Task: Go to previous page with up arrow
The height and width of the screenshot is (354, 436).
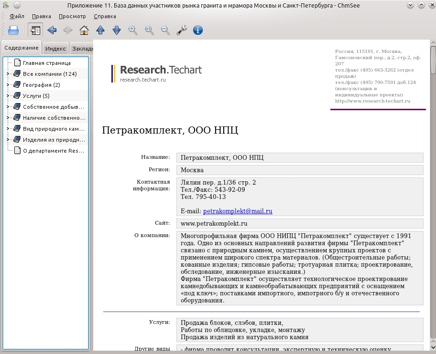Action: pos(100,30)
